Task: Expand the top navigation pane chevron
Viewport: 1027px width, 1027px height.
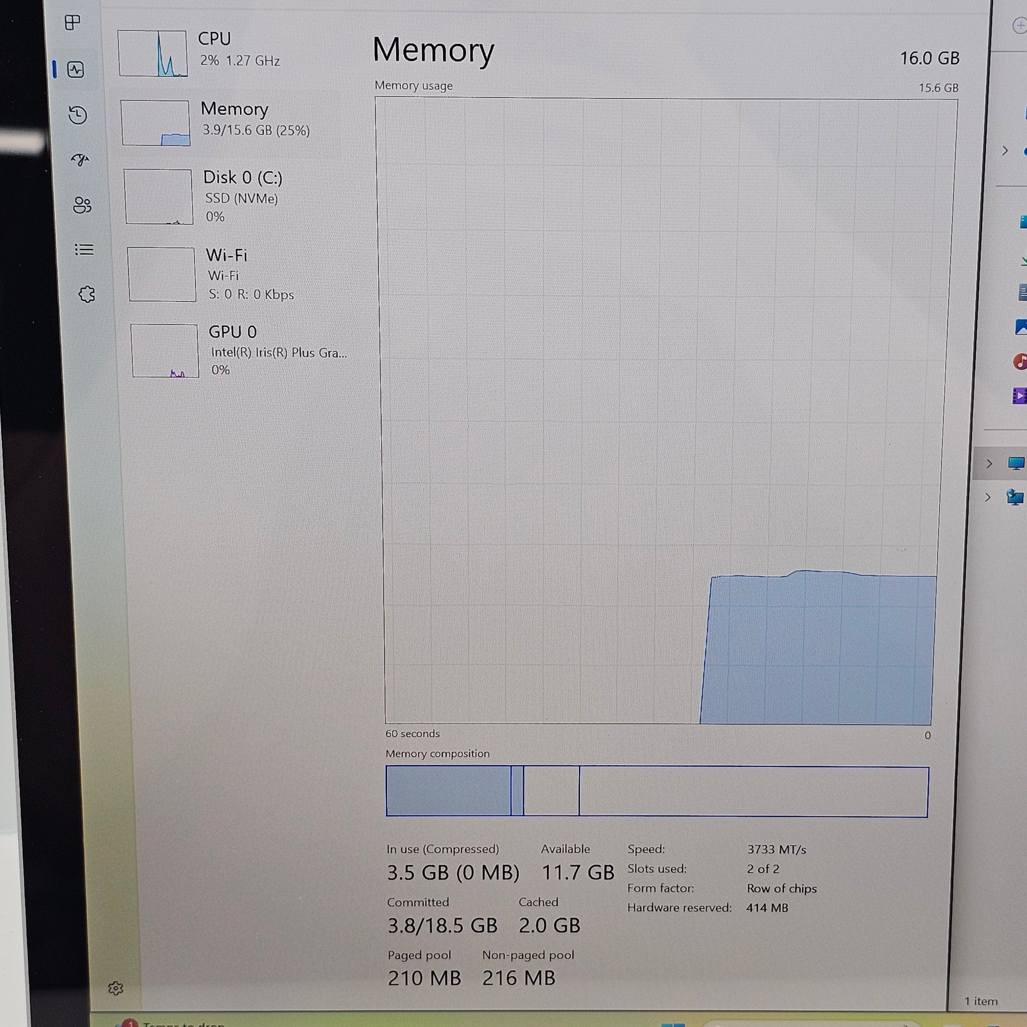Action: 1005,151
